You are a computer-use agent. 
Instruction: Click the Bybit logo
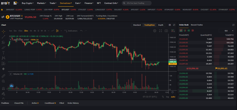[x=6, y=3]
